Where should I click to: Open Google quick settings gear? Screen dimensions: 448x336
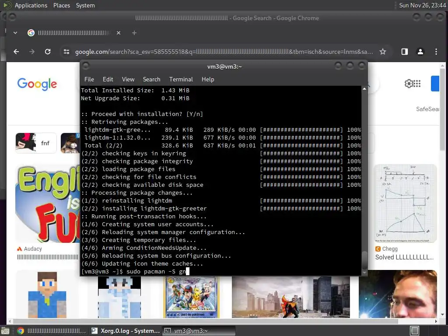coord(409,84)
